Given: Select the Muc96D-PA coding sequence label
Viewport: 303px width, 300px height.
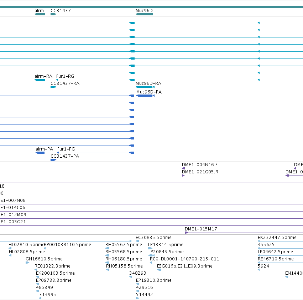Looking at the screenshot, I should [x=149, y=92].
